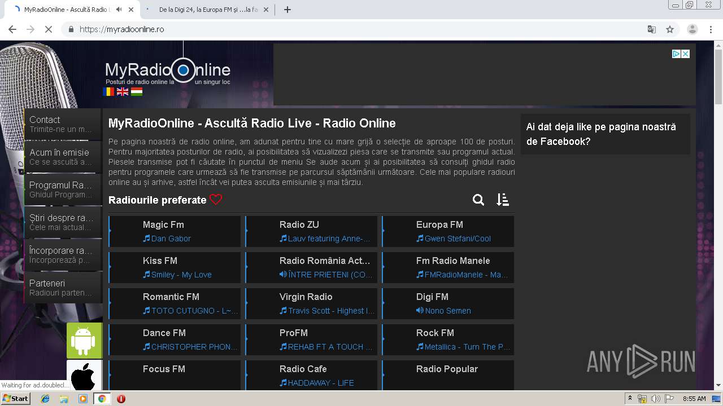Click the volume icon in system tray
The height and width of the screenshot is (406, 723).
(x=655, y=399)
